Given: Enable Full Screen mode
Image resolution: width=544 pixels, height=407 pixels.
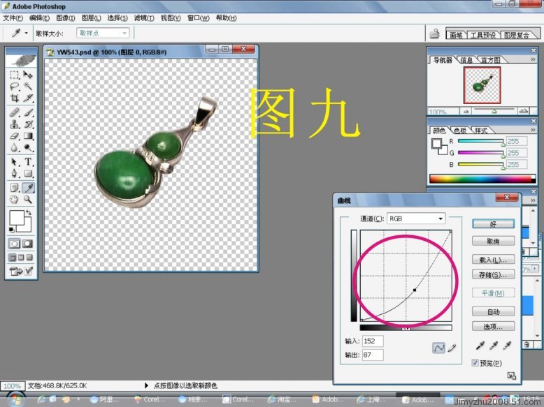Looking at the screenshot, I should [29, 258].
